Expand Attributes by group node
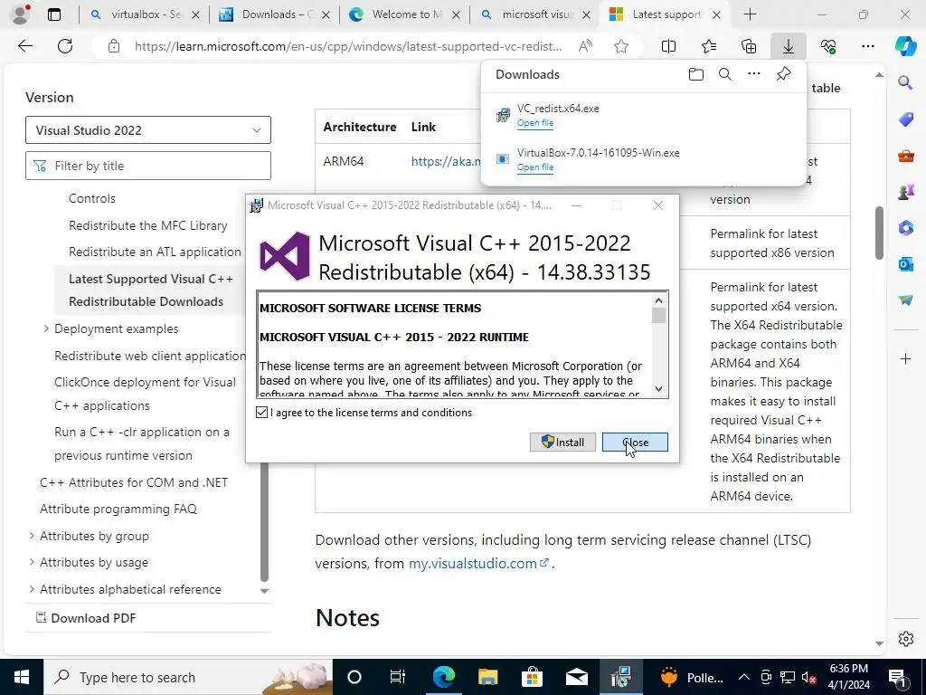 [32, 536]
